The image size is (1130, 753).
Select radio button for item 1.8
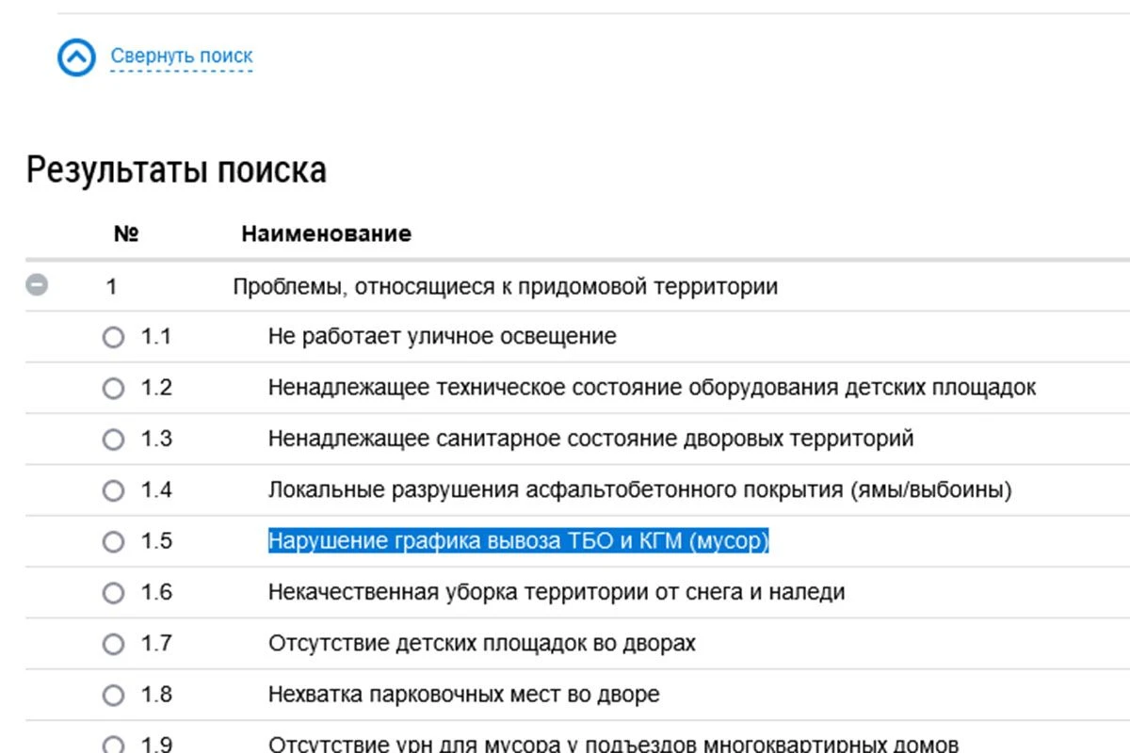tap(113, 696)
